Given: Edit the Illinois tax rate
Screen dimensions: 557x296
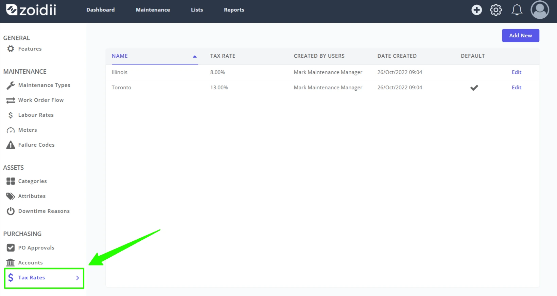Looking at the screenshot, I should click(516, 72).
